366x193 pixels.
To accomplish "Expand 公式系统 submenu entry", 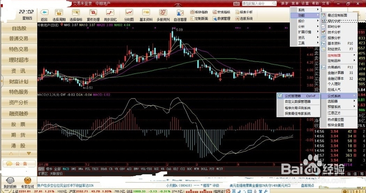I will pyautogui.click(x=339, y=96).
